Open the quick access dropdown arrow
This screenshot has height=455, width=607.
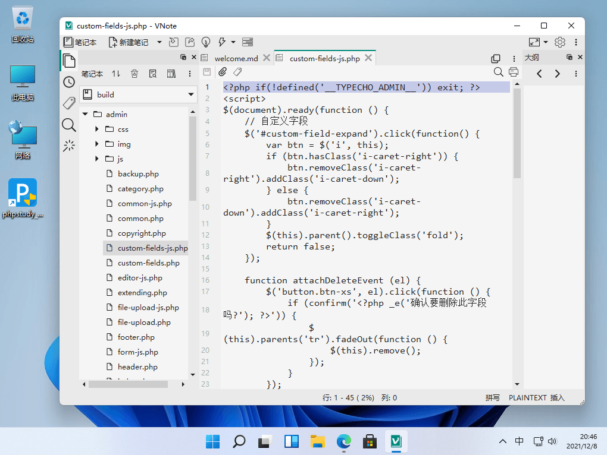click(233, 42)
